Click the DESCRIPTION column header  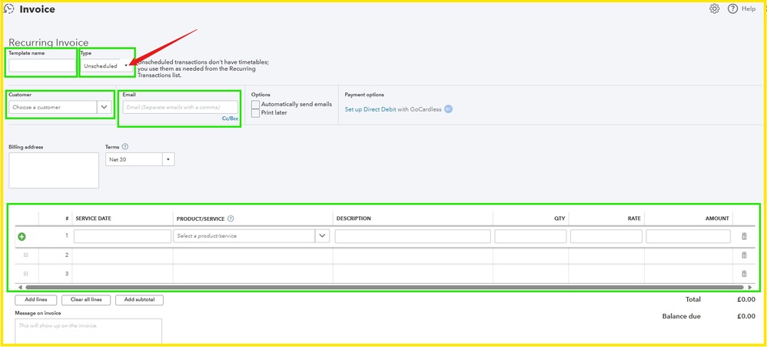[354, 219]
